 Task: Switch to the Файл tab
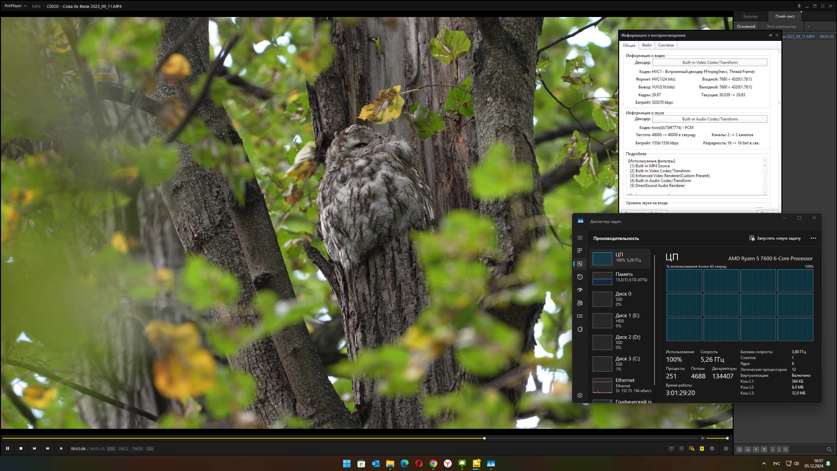pyautogui.click(x=646, y=45)
